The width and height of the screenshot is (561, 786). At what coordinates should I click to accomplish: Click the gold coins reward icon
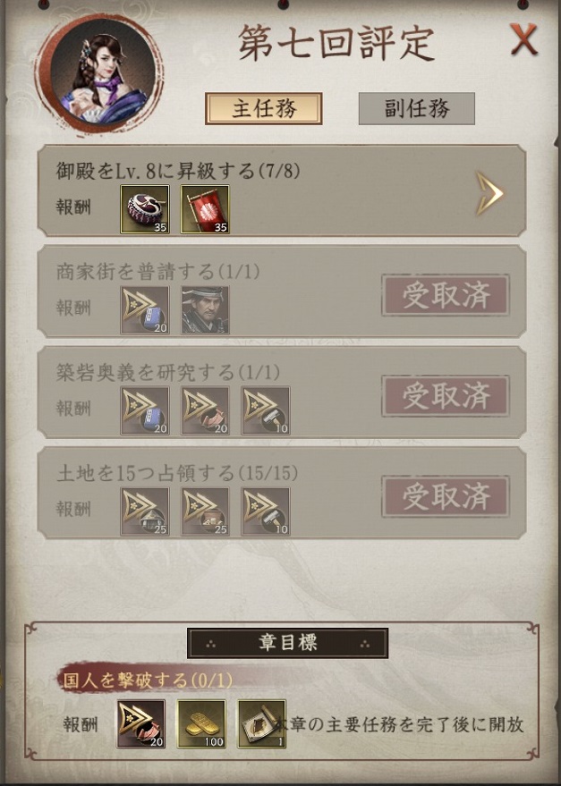201,723
